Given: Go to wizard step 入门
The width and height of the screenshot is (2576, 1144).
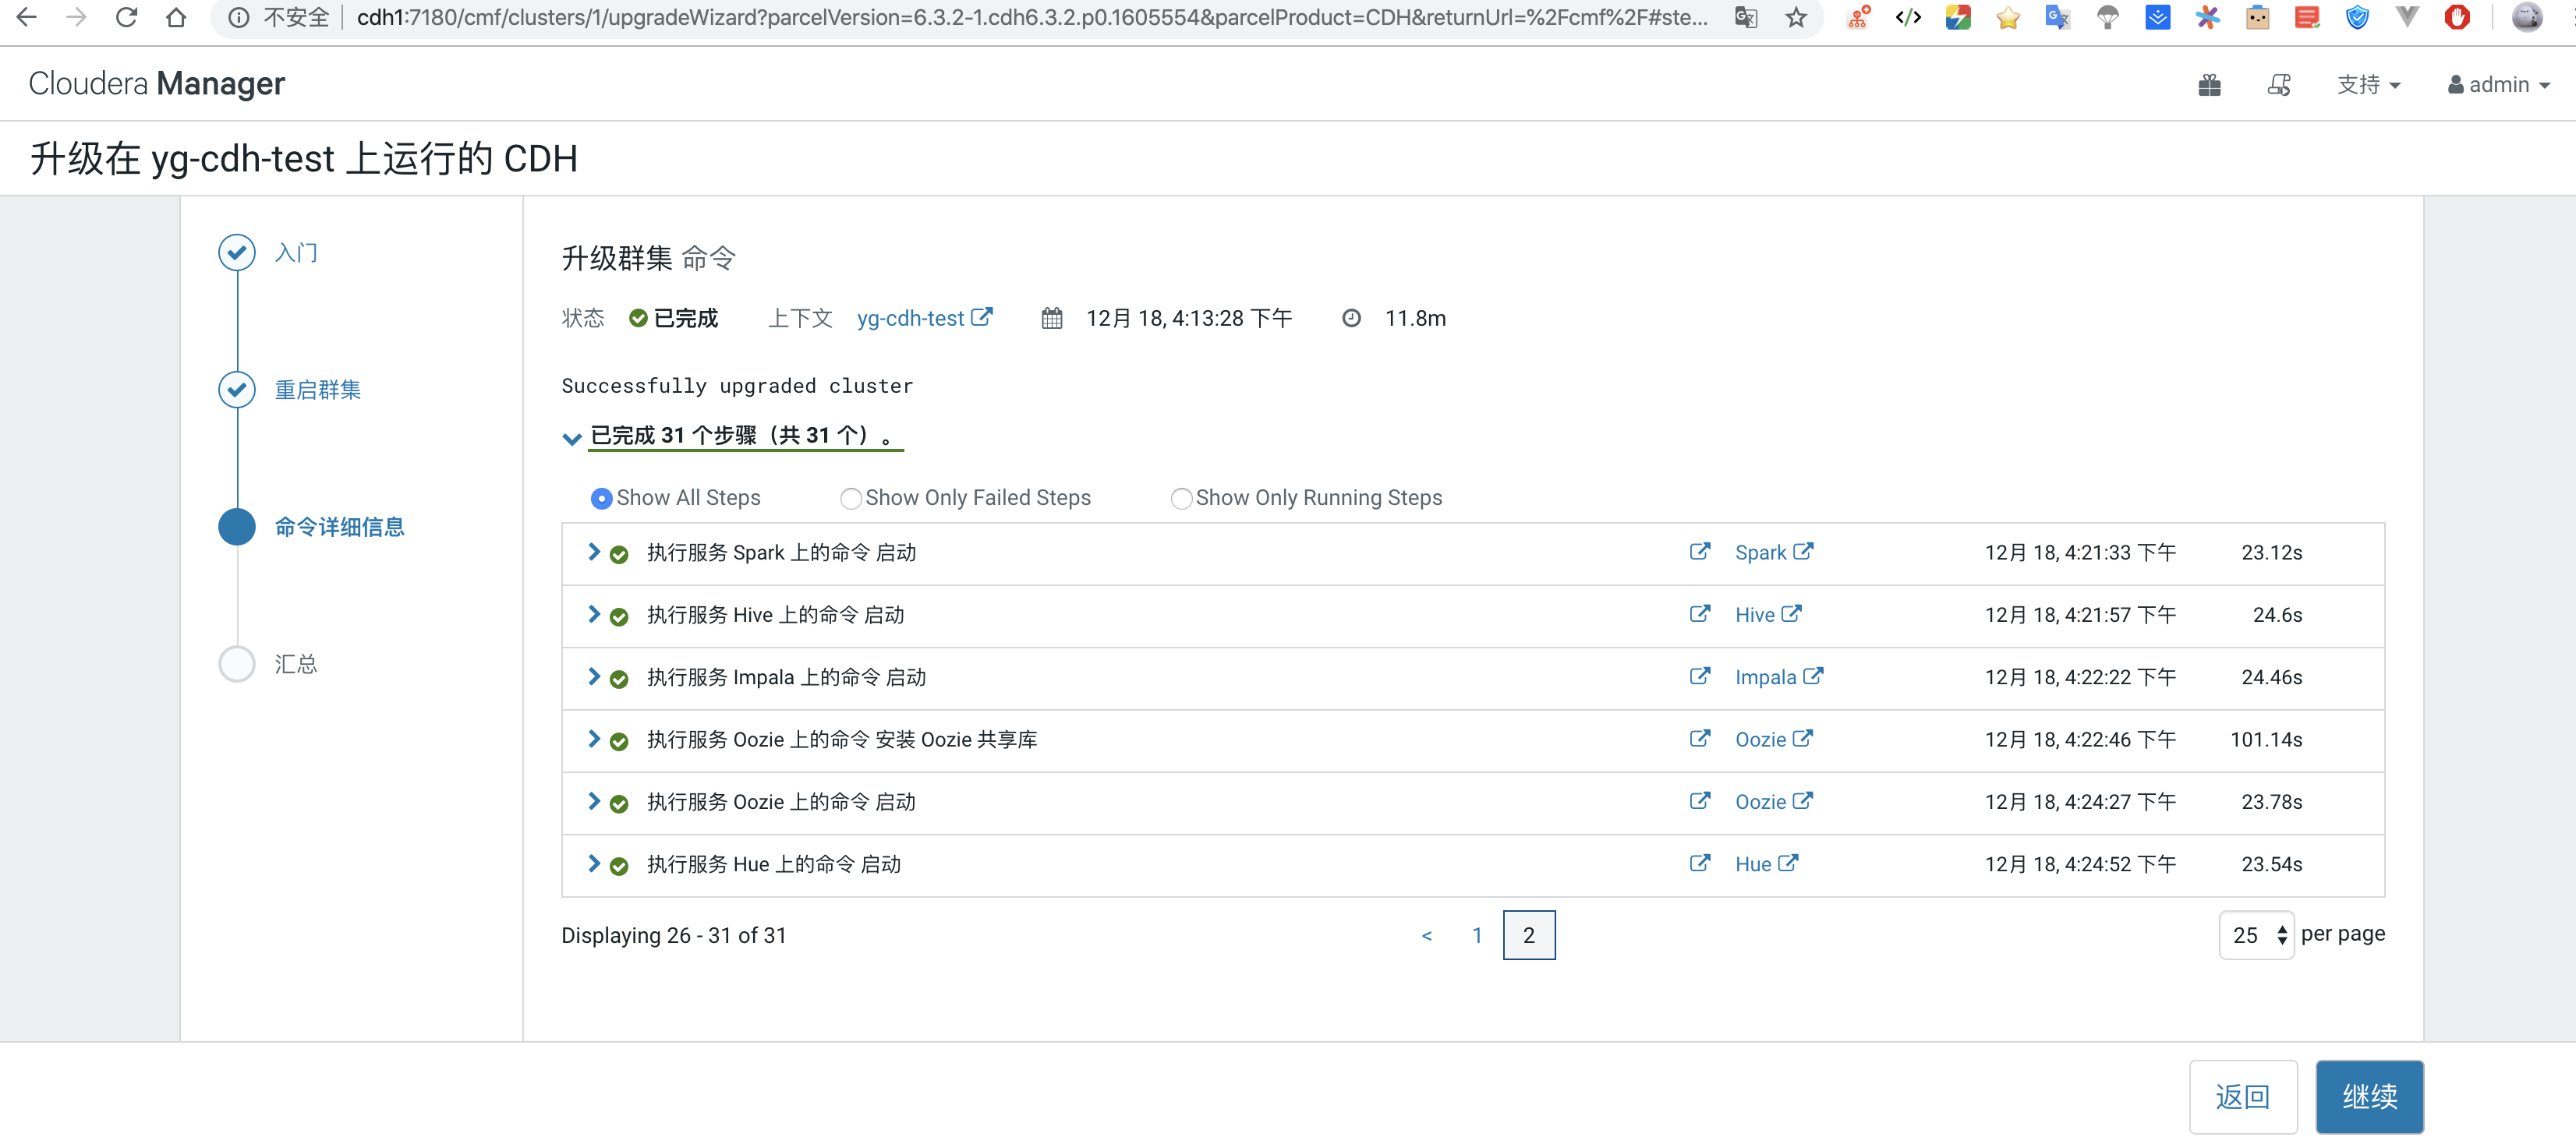Looking at the screenshot, I should [x=296, y=252].
